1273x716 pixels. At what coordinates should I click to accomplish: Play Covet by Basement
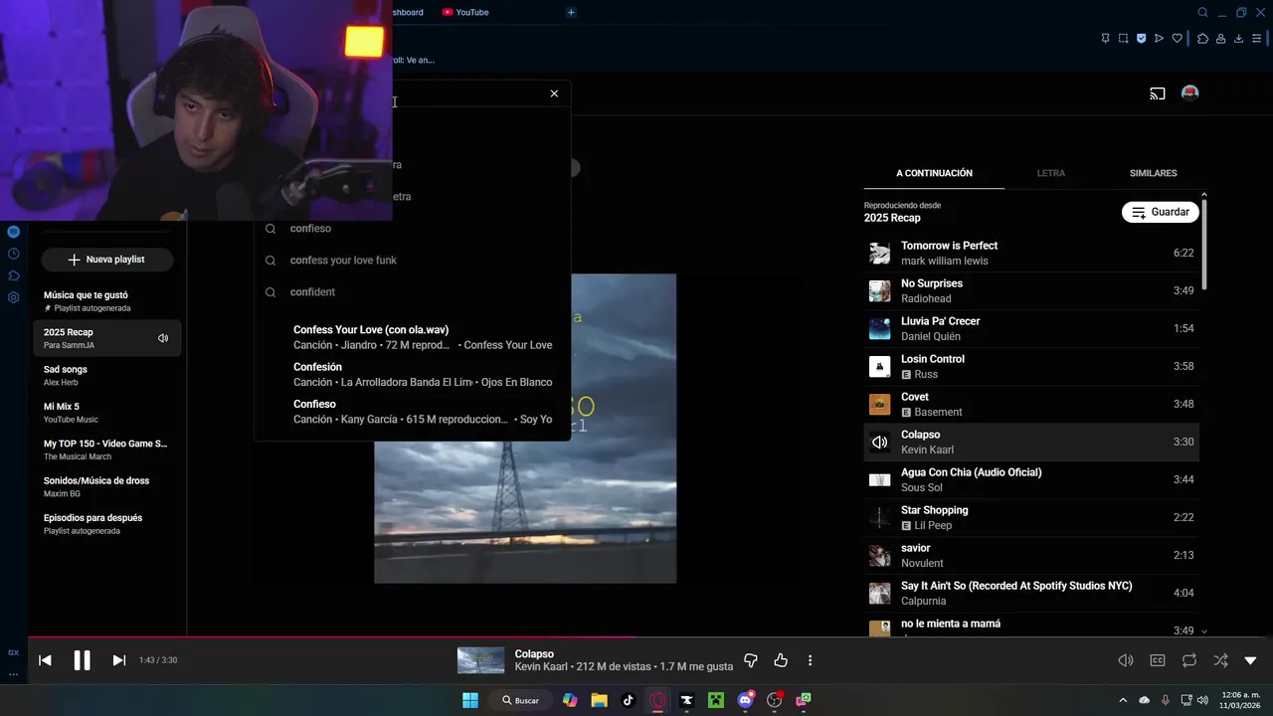[x=1031, y=404]
